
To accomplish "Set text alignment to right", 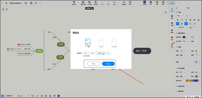I will [194, 24].
